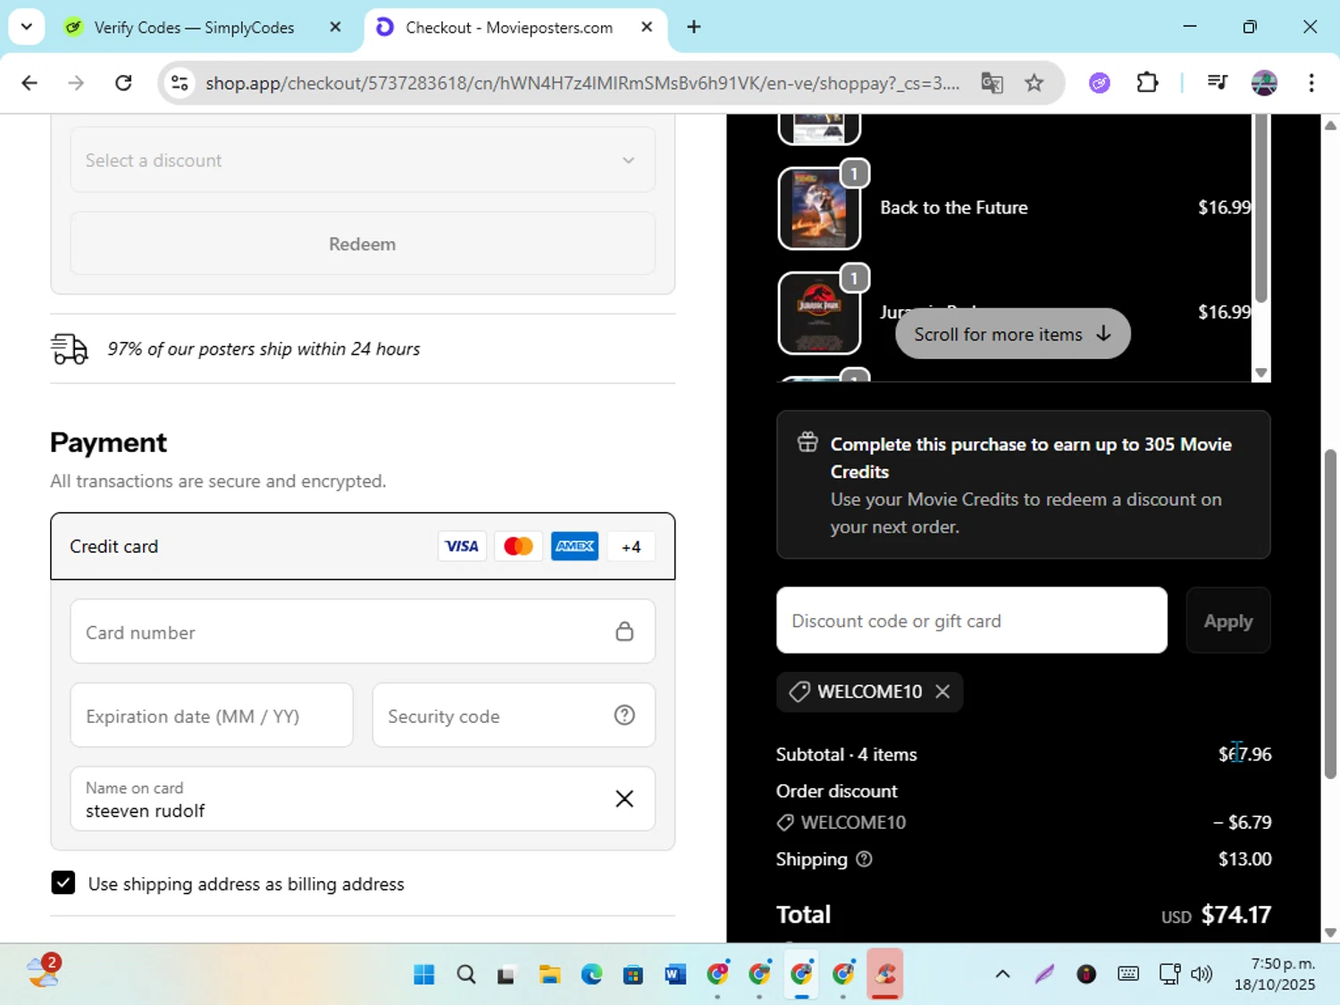Open Microsoft Store from the taskbar
This screenshot has width=1340, height=1005.
point(633,974)
